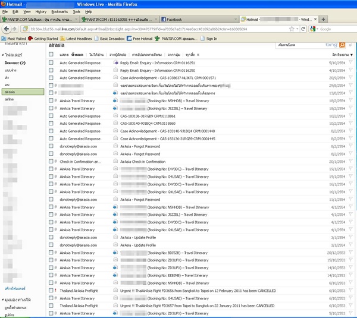Check the AirAsia Check-in Confirmation email checkbox

[x=51, y=162]
